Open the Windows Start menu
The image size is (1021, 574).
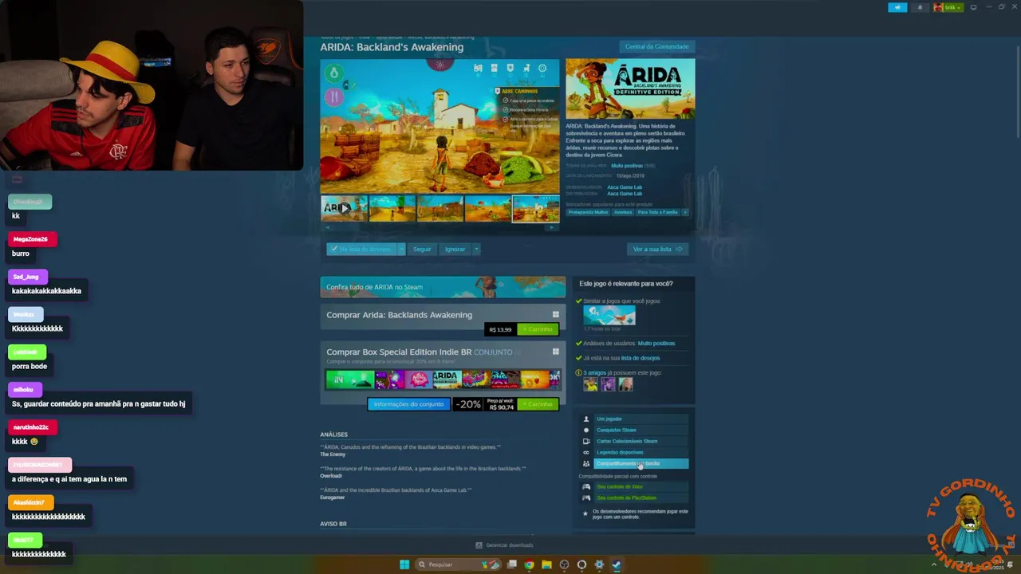pos(404,564)
